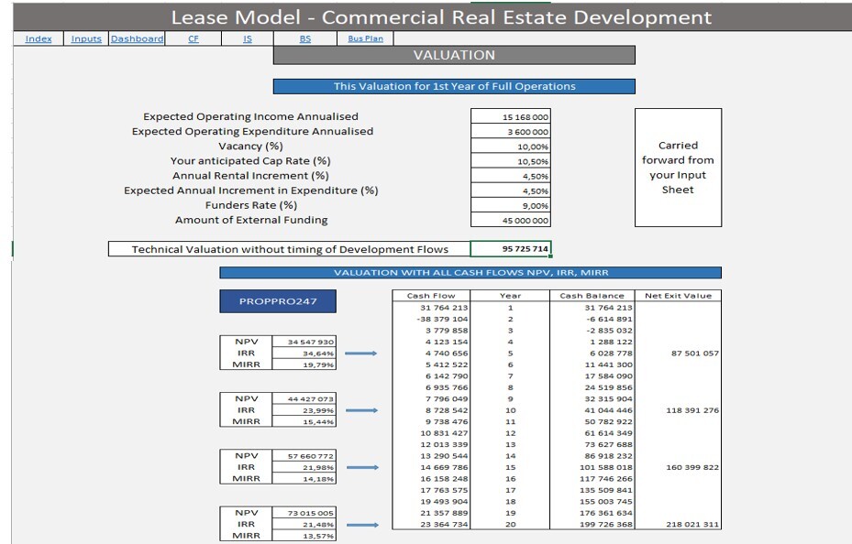
Task: Open the Index sheet hyperlink
Action: coord(39,38)
